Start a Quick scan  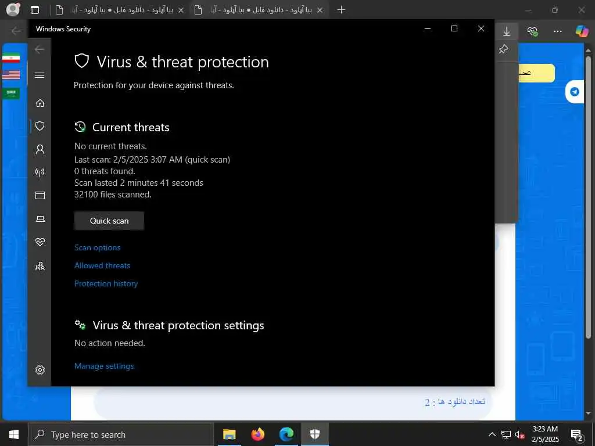pyautogui.click(x=109, y=221)
